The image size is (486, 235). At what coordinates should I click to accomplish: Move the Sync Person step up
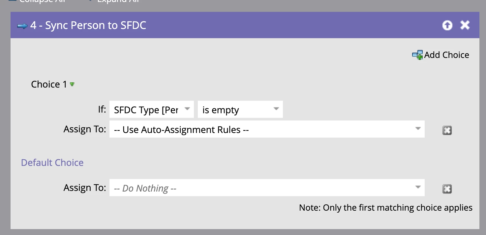[x=447, y=25]
